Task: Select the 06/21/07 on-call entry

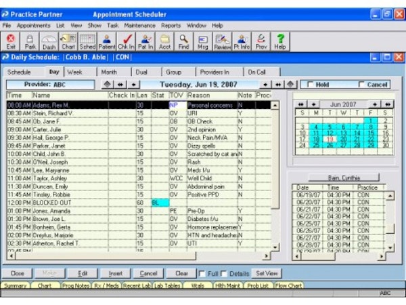Action: pyautogui.click(x=338, y=209)
